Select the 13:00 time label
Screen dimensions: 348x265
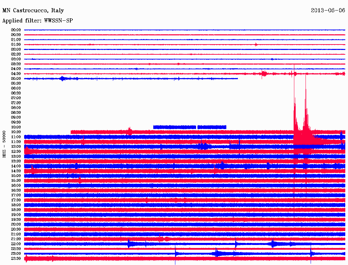[x=16, y=157]
